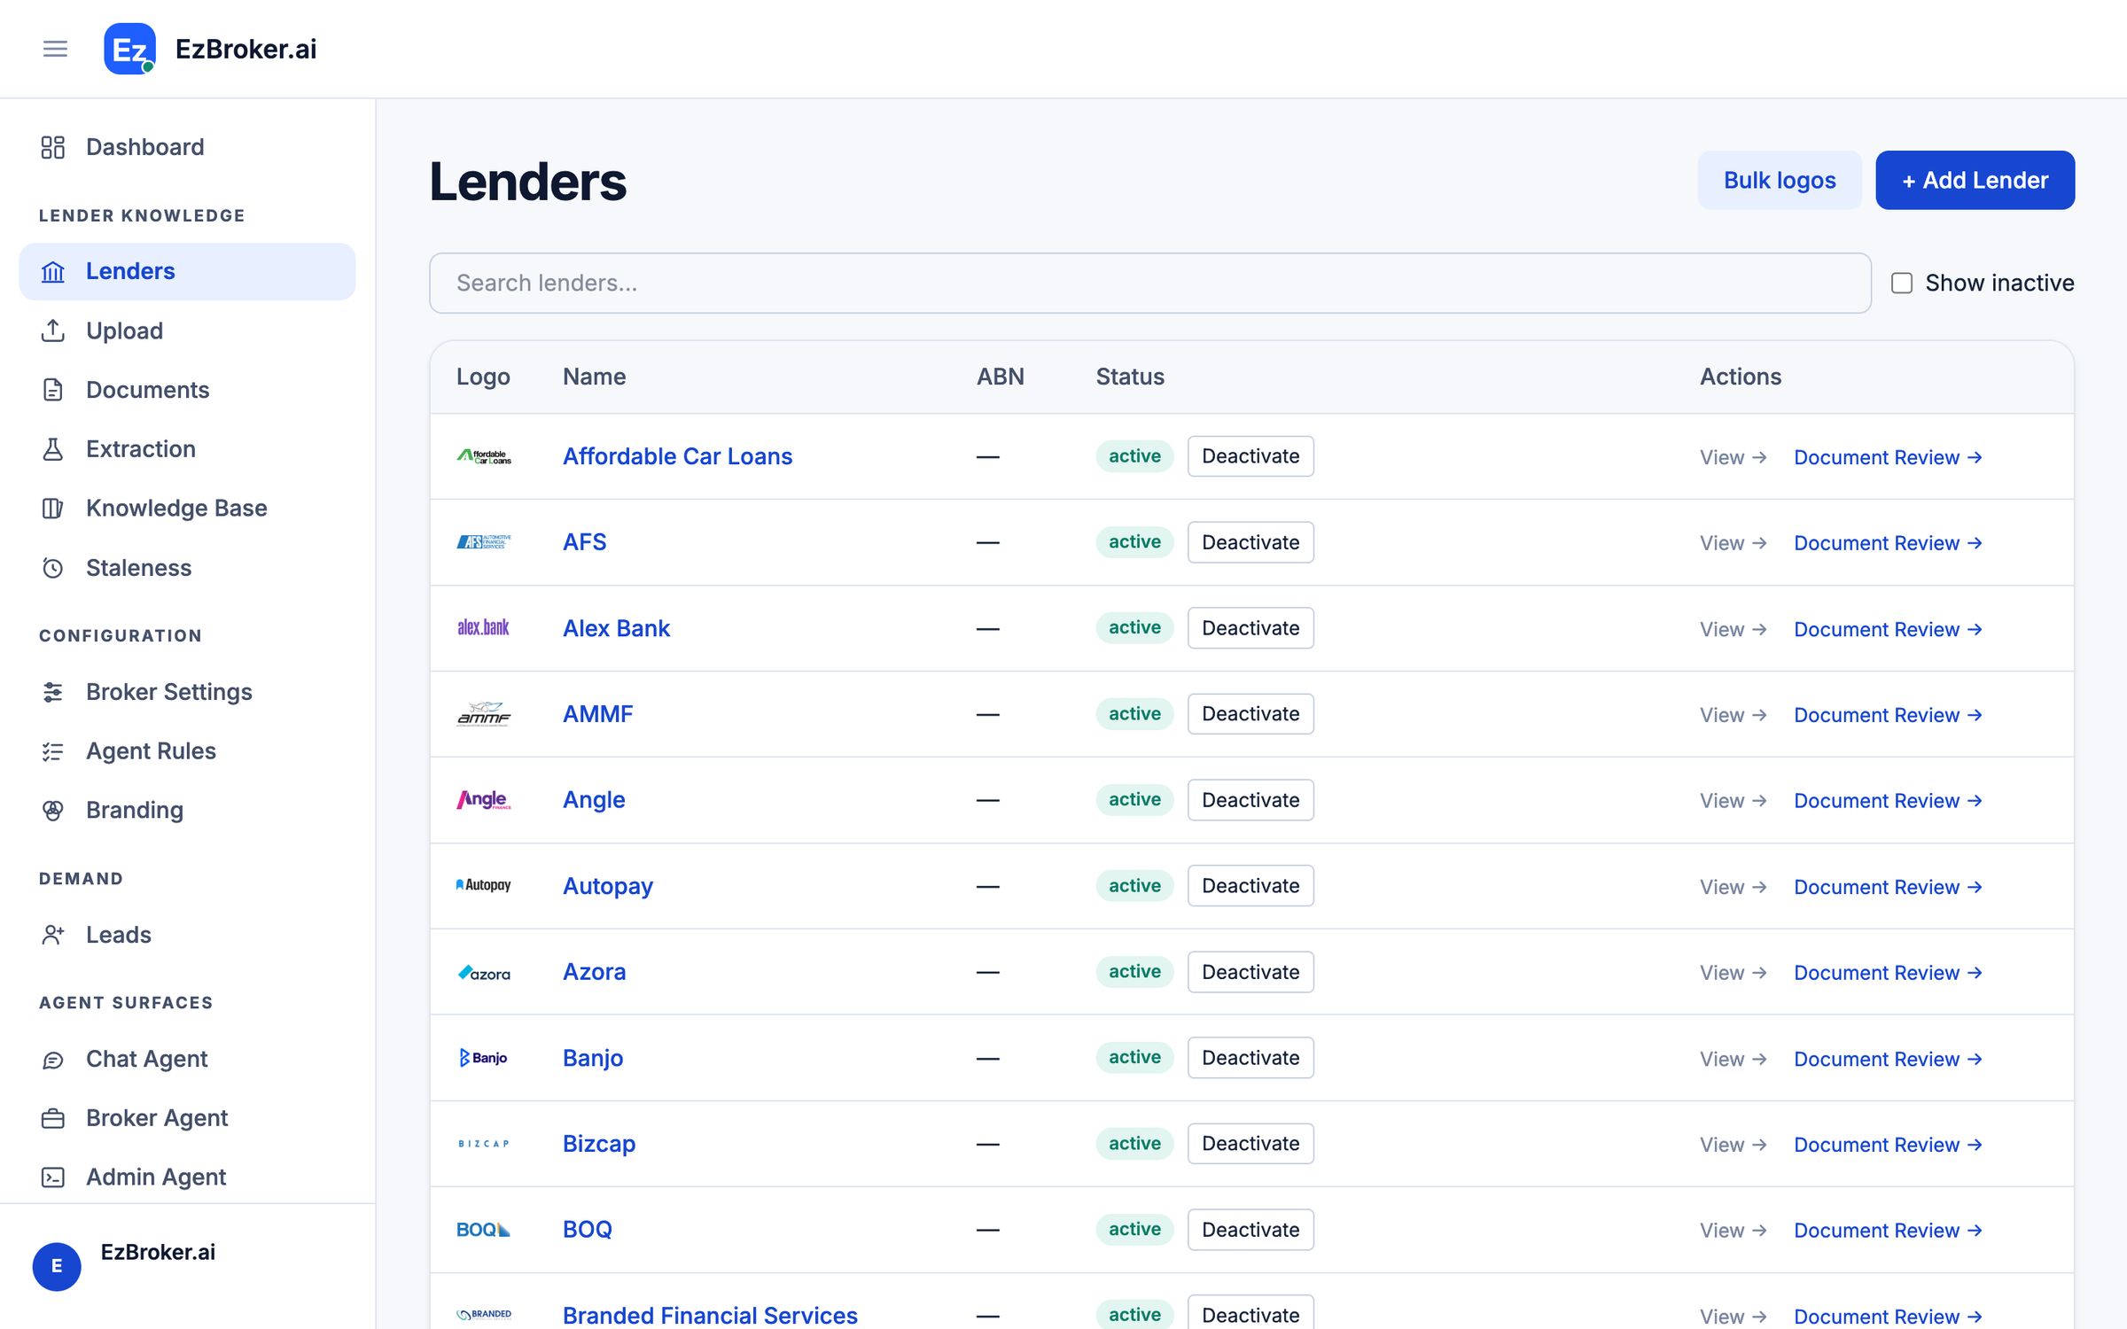Deactivate the Bizcap lender
2127x1329 pixels.
coord(1250,1144)
